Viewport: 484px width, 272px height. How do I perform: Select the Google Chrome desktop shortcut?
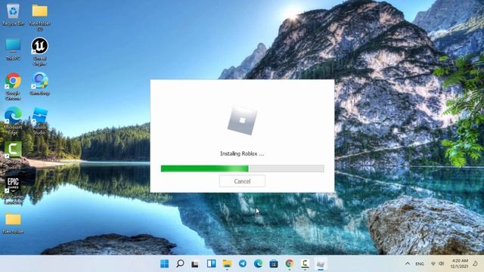(x=13, y=87)
